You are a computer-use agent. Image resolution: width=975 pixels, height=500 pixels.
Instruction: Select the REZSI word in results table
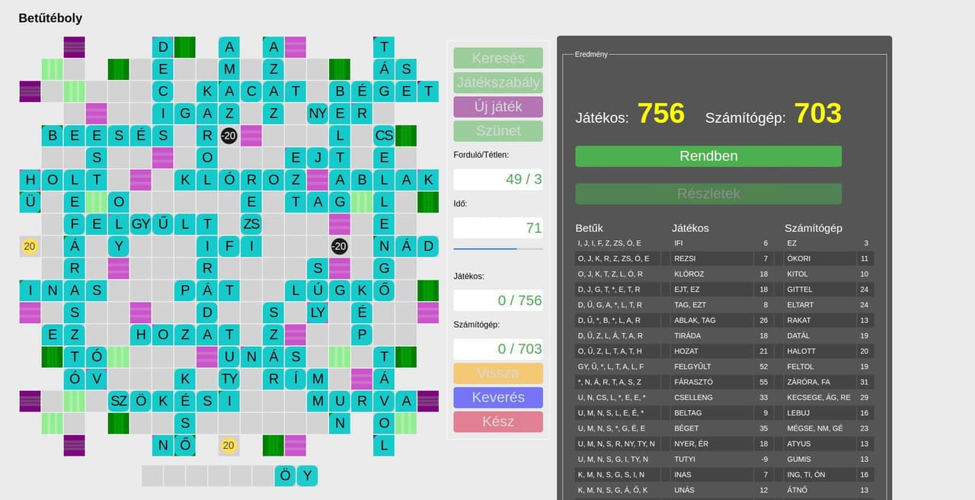pos(685,258)
